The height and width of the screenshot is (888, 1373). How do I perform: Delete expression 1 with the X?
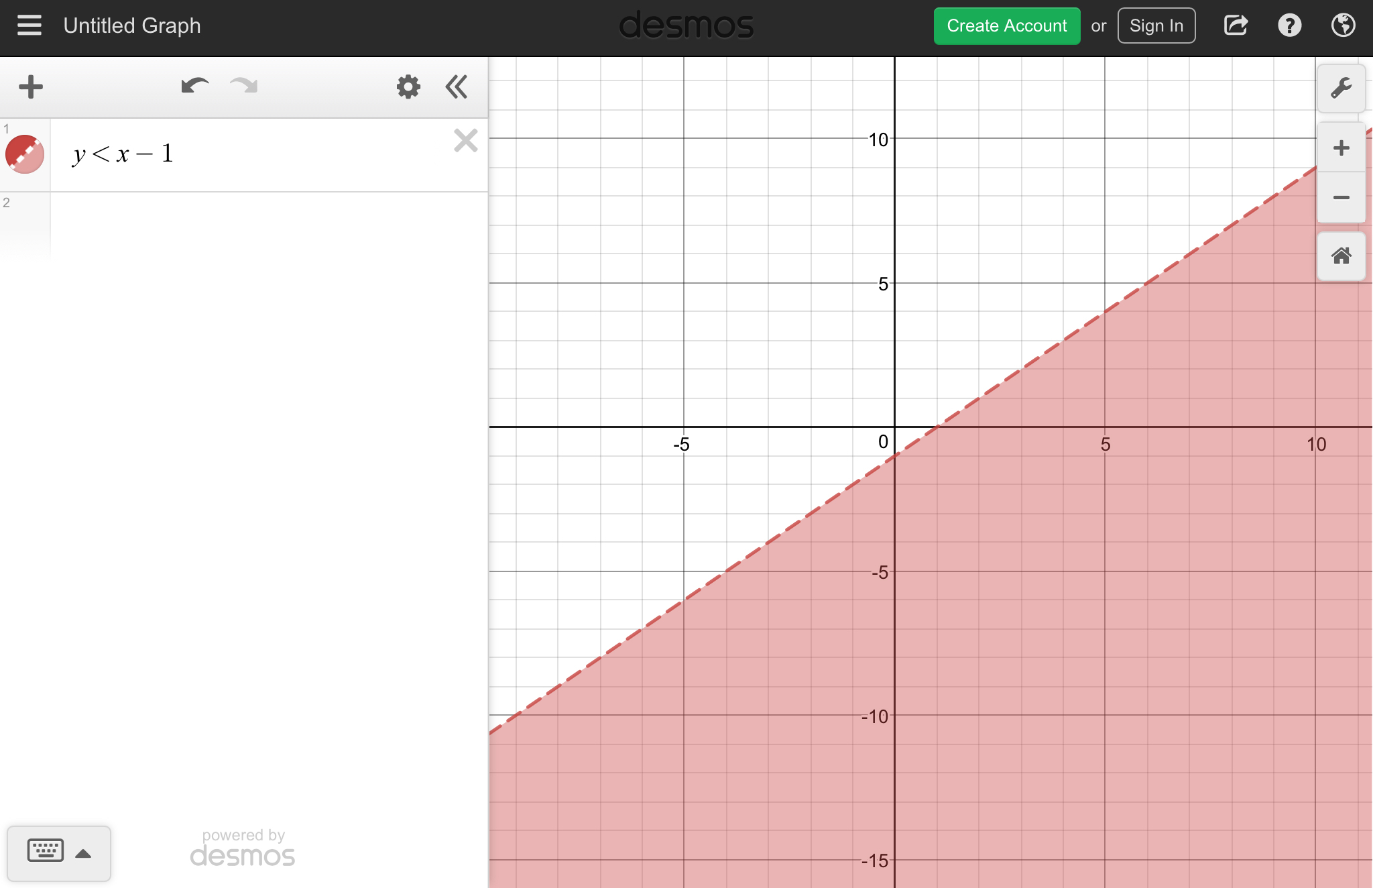[465, 141]
